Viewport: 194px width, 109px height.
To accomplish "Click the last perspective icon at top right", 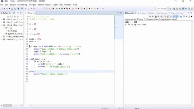I will click(192, 9).
